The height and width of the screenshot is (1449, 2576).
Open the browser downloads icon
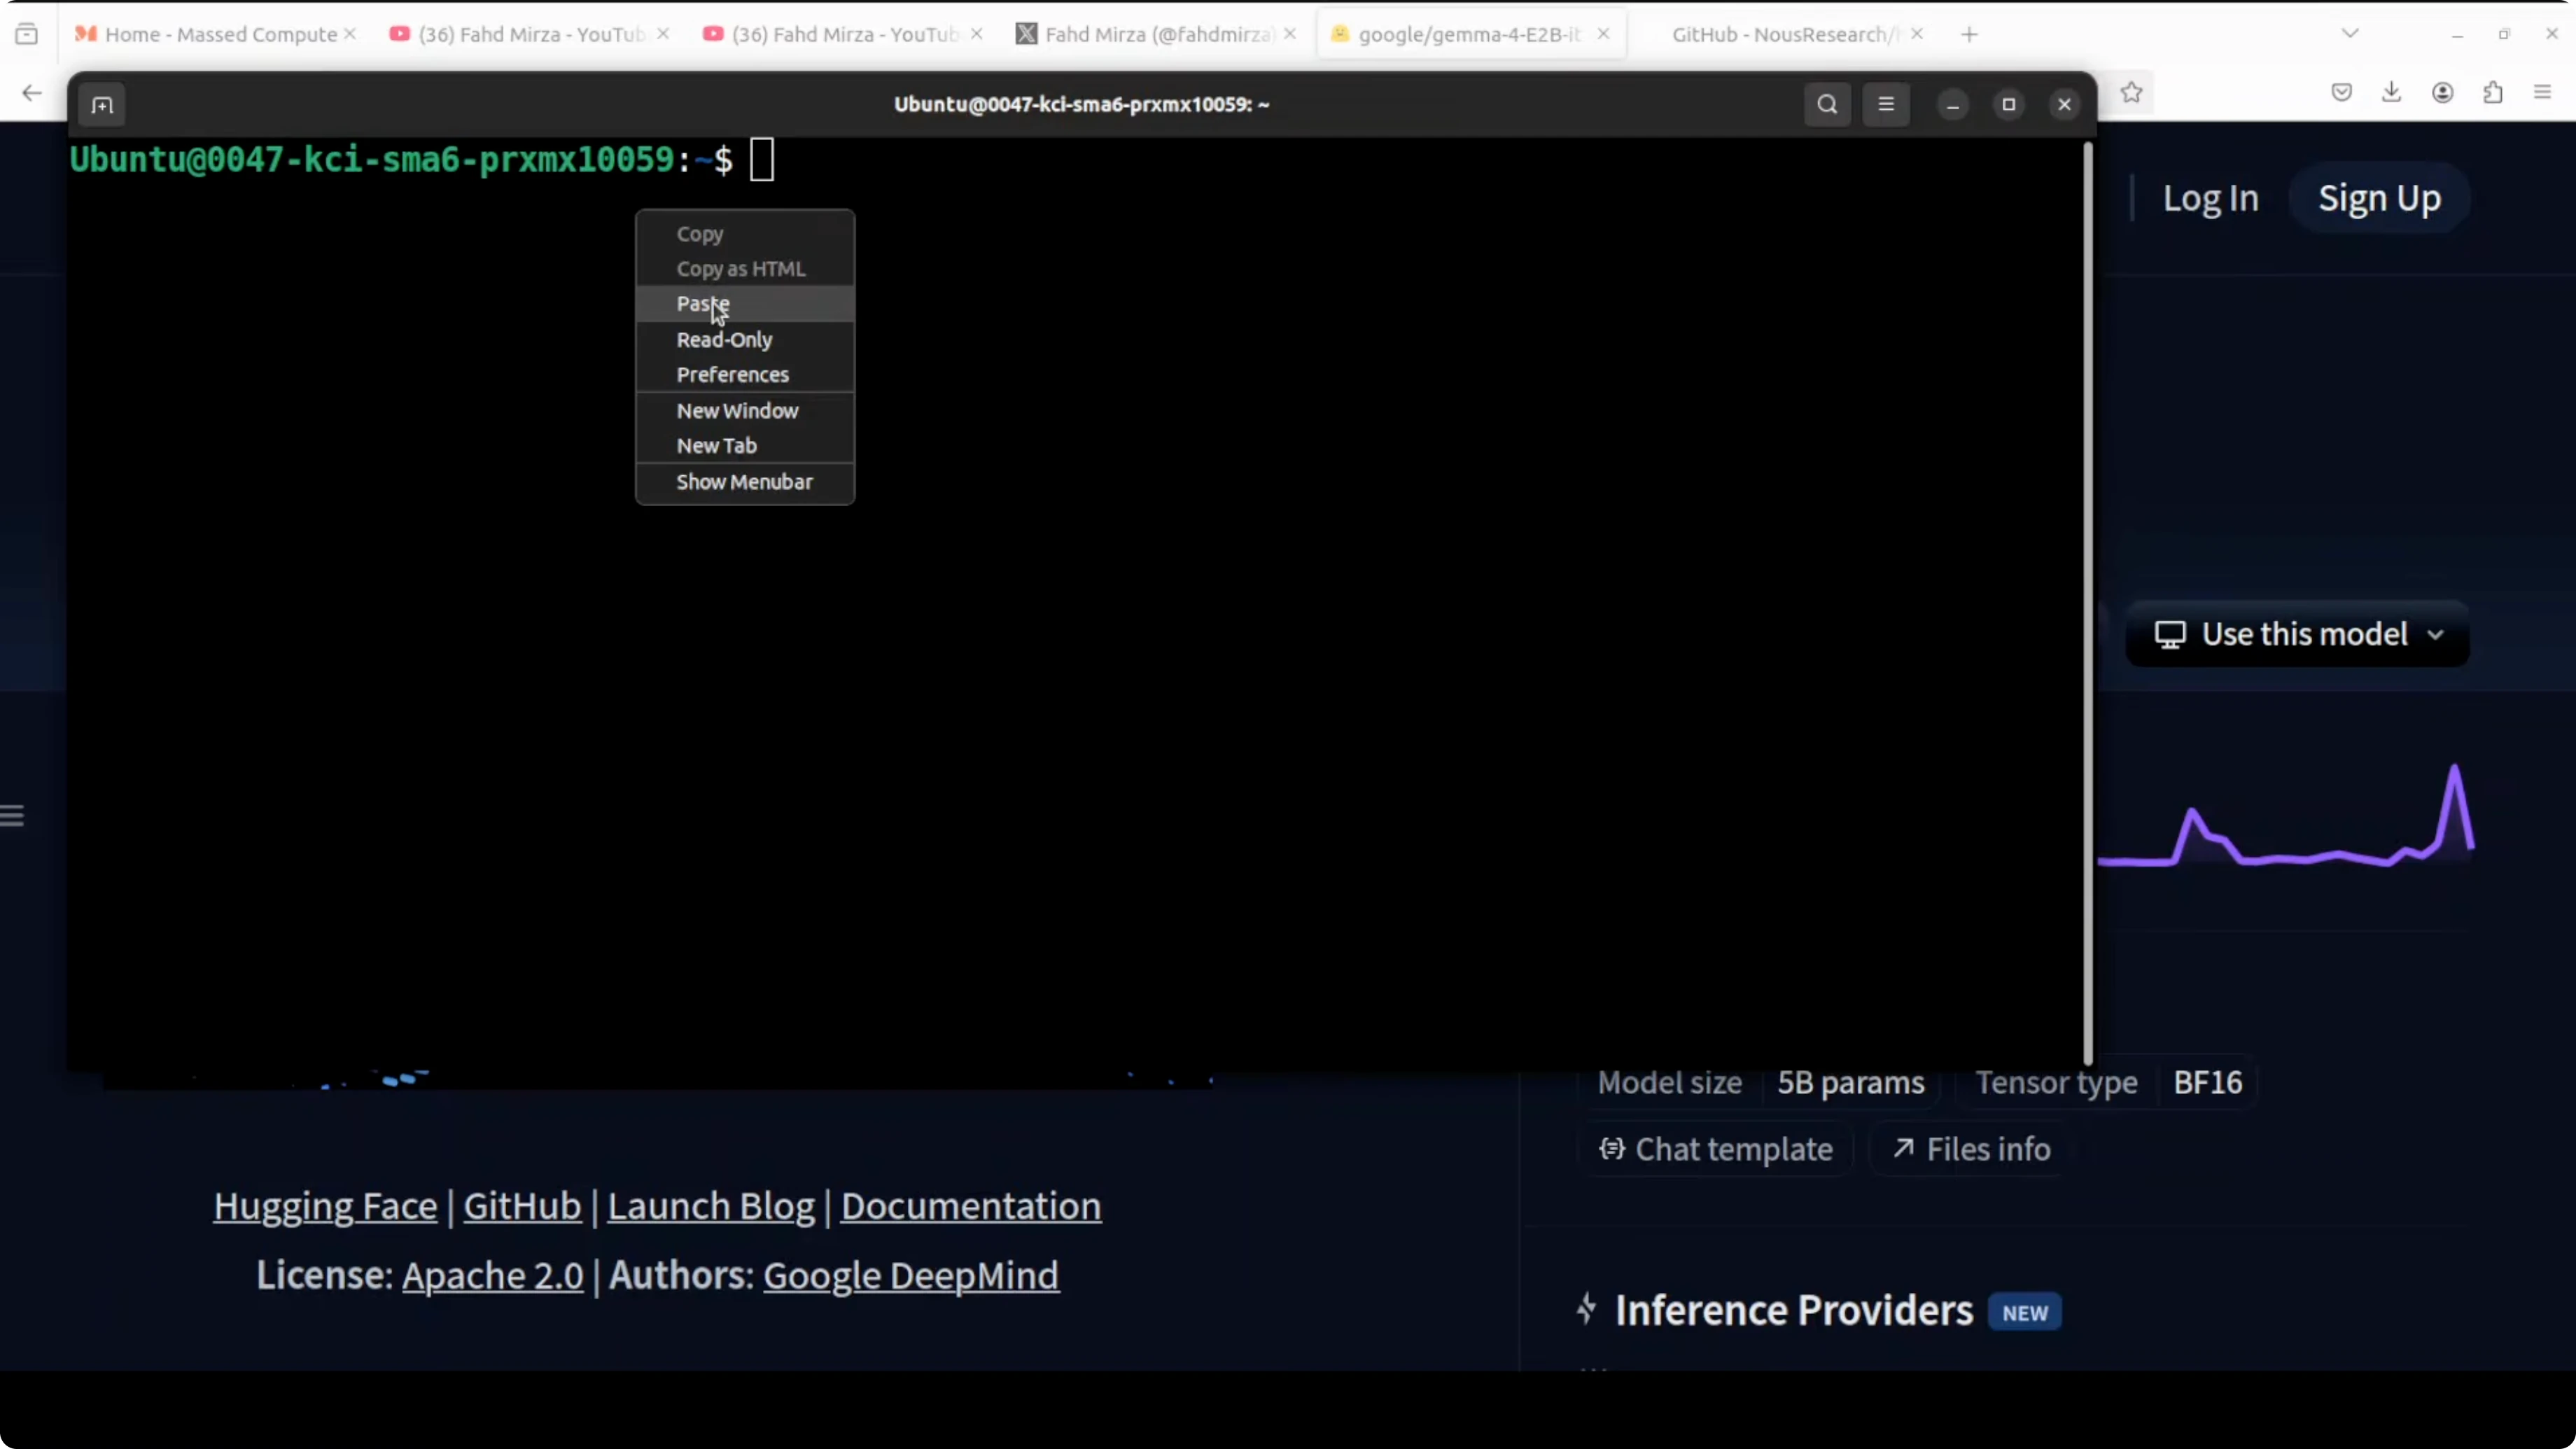(x=2391, y=93)
